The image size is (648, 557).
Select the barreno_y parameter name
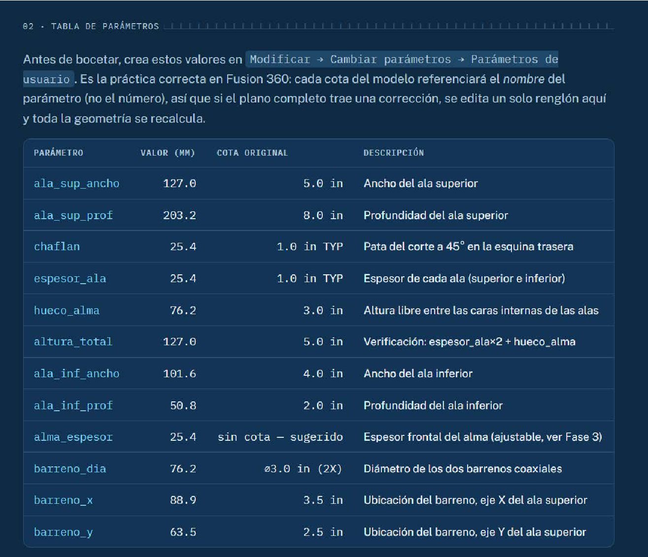coord(63,532)
